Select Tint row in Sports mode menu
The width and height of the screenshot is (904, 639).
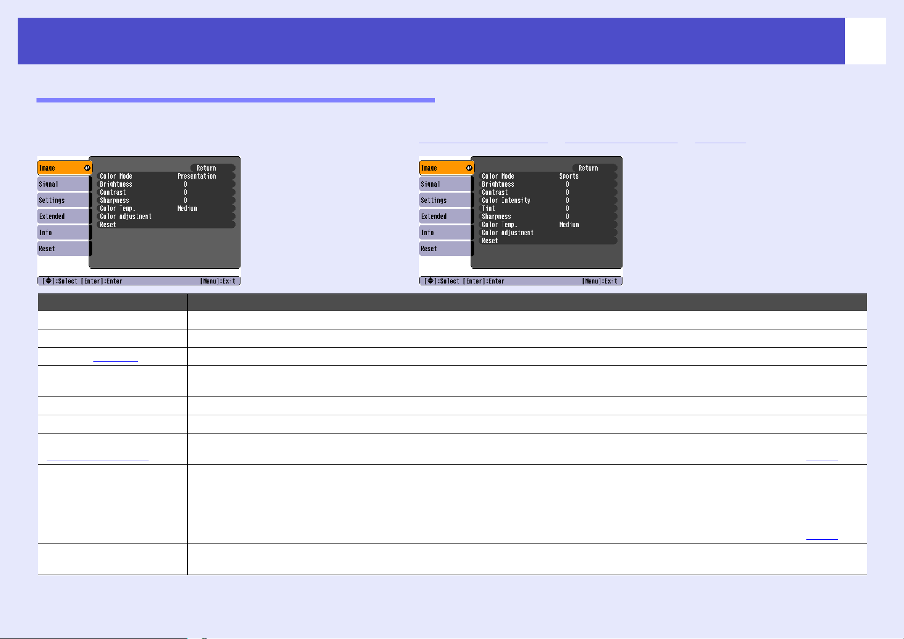click(x=548, y=208)
